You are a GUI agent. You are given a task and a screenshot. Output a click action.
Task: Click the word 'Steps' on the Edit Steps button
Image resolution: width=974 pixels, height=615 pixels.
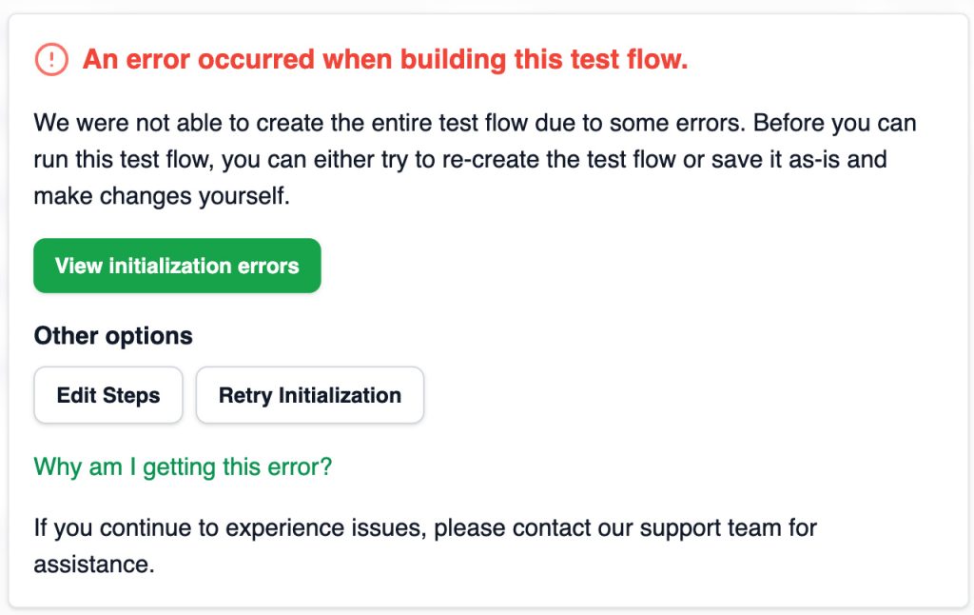click(x=131, y=396)
